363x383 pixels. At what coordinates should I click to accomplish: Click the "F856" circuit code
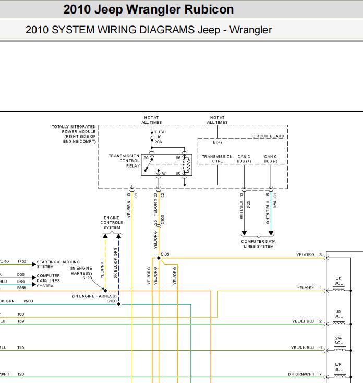[x=21, y=288]
